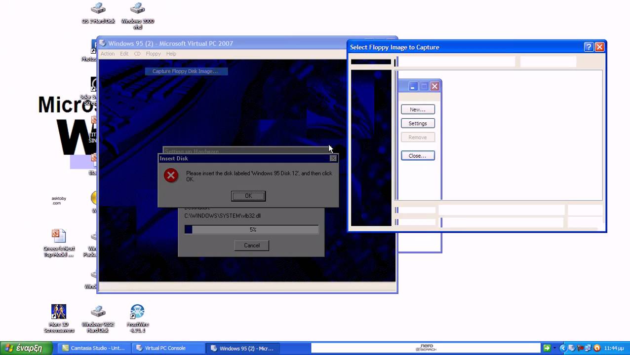Click the red error icon in Insert Disk dialog
630x355 pixels.
point(171,175)
